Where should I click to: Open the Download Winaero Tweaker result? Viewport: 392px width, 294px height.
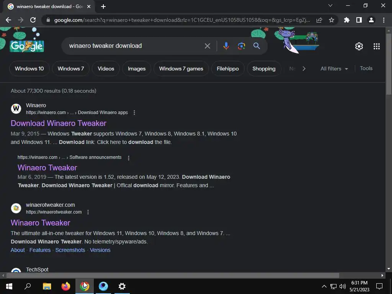pyautogui.click(x=59, y=123)
